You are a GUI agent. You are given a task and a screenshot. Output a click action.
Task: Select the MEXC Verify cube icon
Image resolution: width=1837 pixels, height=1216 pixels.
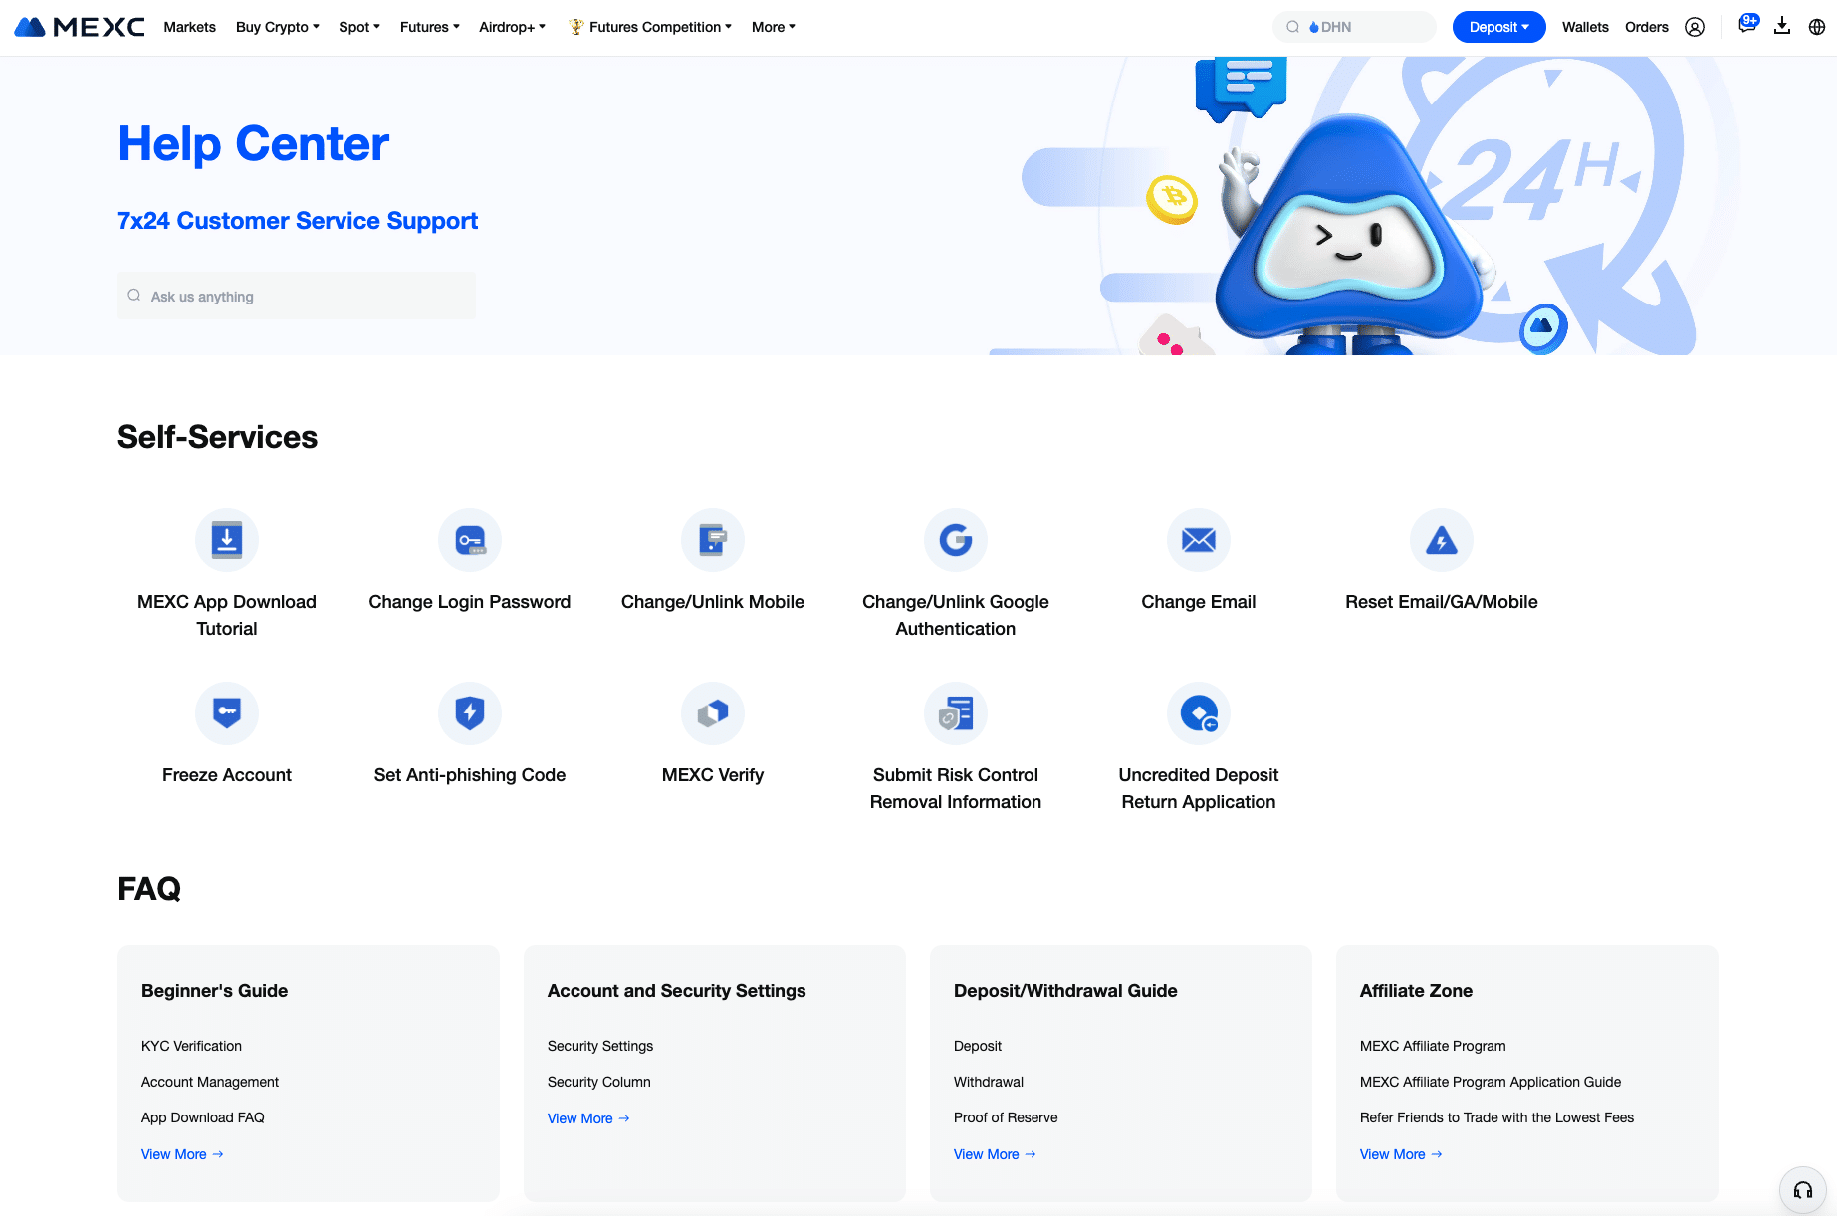pyautogui.click(x=713, y=713)
